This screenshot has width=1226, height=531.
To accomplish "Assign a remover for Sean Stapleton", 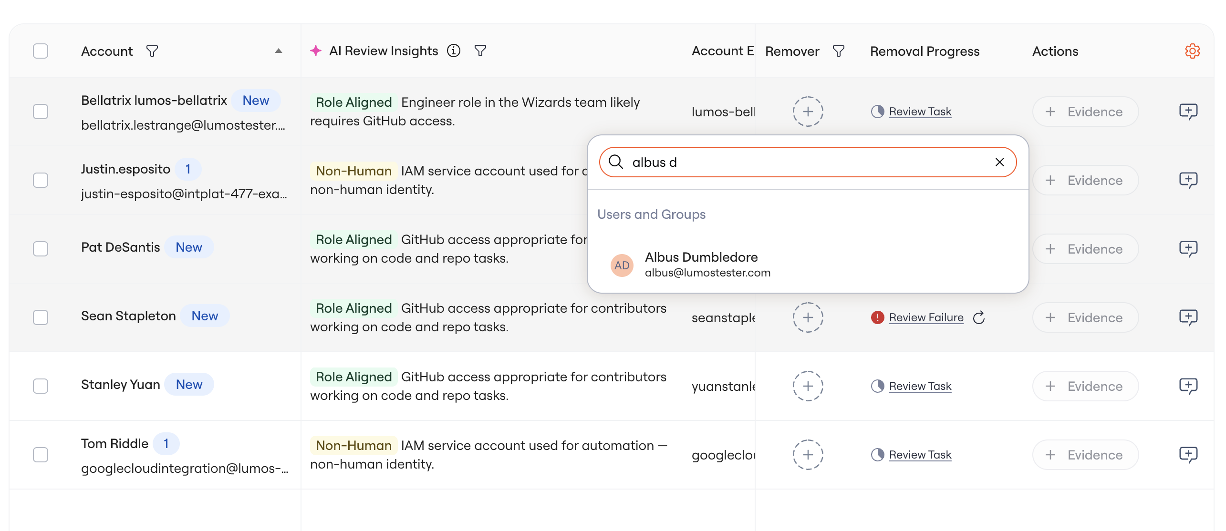I will 808,317.
